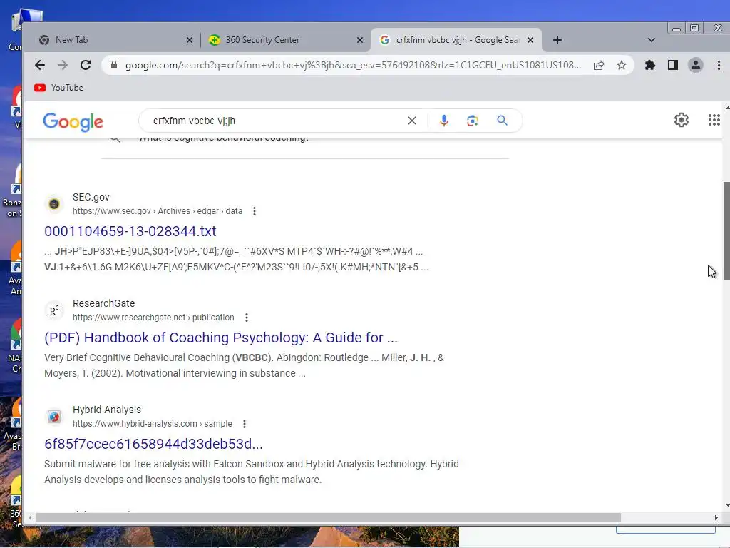Click the forward navigation arrow
The image size is (730, 548).
coord(63,65)
